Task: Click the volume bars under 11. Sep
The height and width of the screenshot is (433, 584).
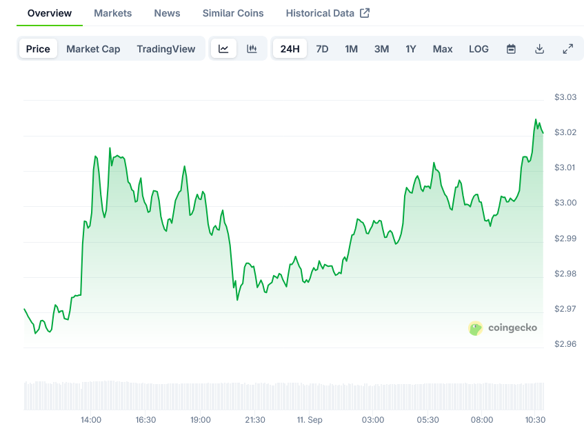Action: coord(310,396)
